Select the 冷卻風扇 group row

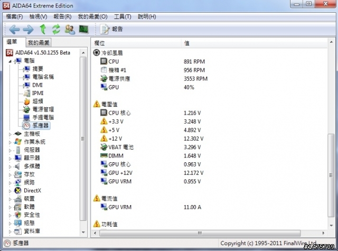point(108,53)
